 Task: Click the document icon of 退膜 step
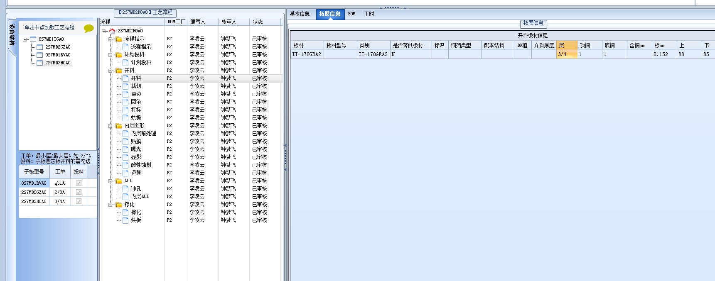coord(125,173)
